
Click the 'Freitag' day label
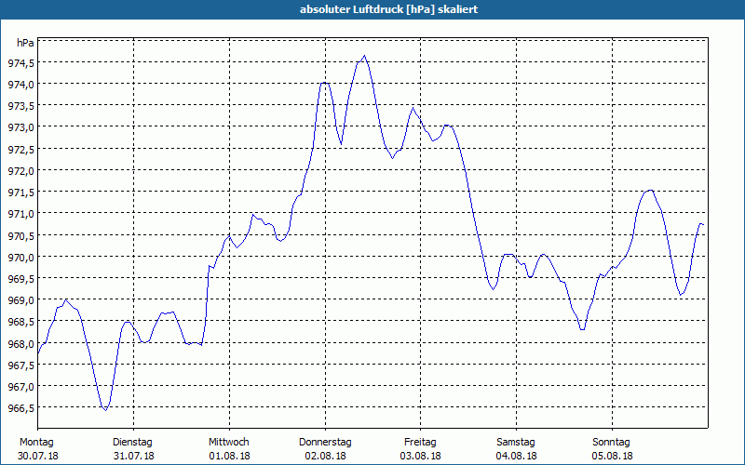tap(420, 443)
